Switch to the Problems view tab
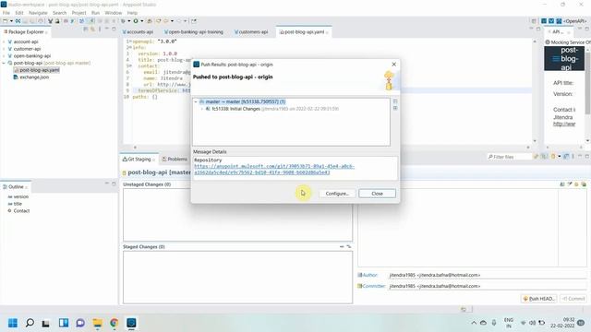 (175, 160)
